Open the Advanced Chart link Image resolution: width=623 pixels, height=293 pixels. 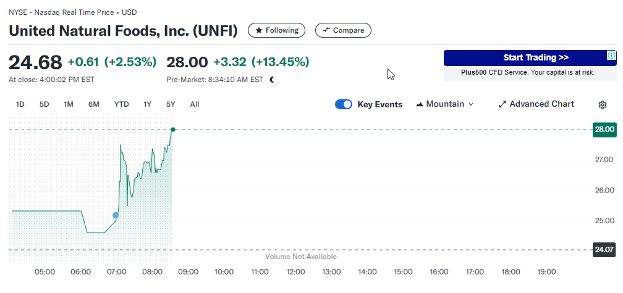(541, 104)
